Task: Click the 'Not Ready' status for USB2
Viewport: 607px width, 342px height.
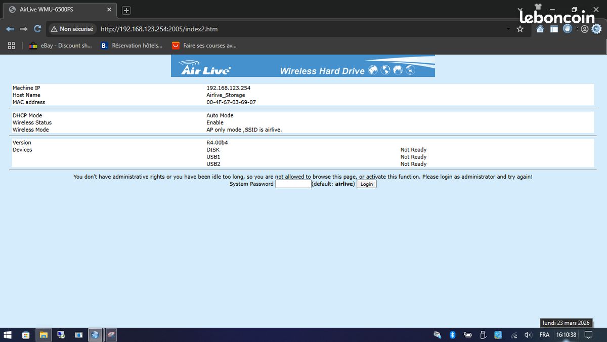Action: point(413,164)
